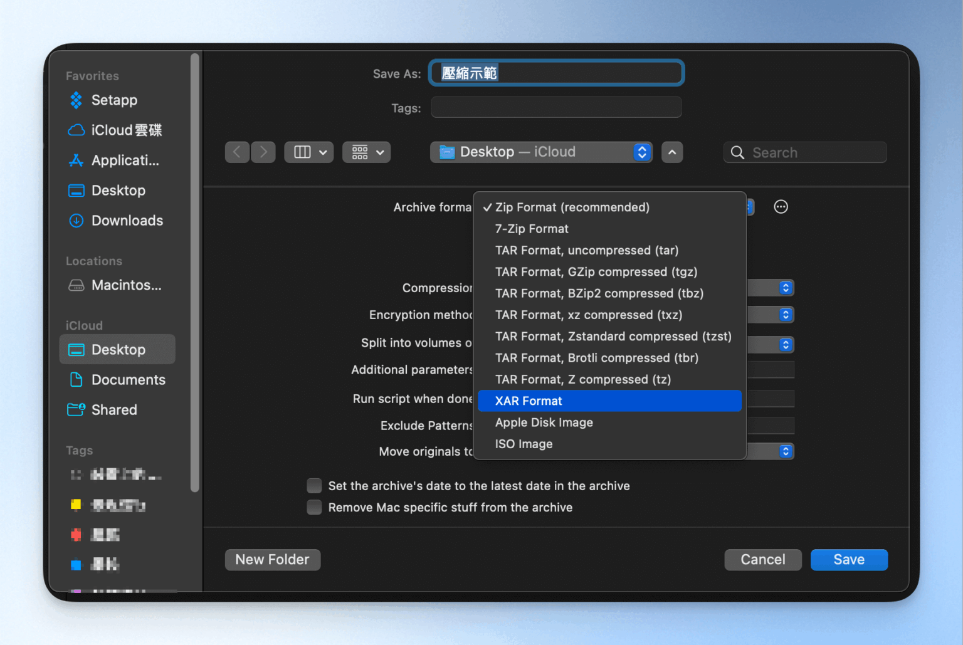Select the Macintosh HD location
The image size is (963, 645).
click(125, 285)
